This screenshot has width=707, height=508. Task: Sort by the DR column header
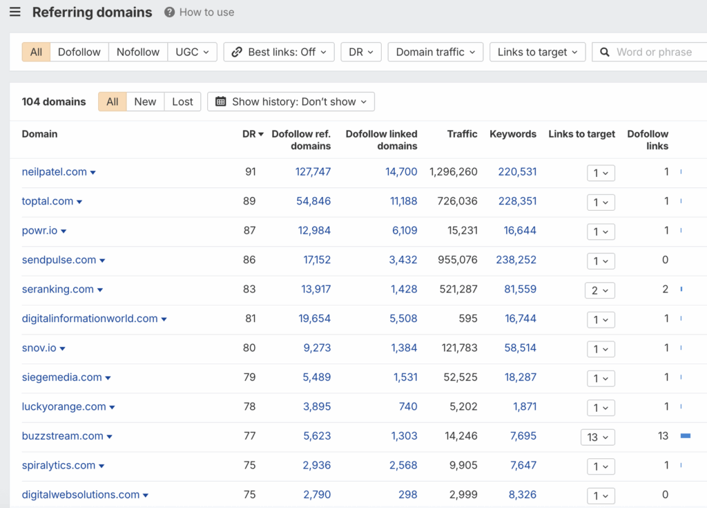coord(253,134)
